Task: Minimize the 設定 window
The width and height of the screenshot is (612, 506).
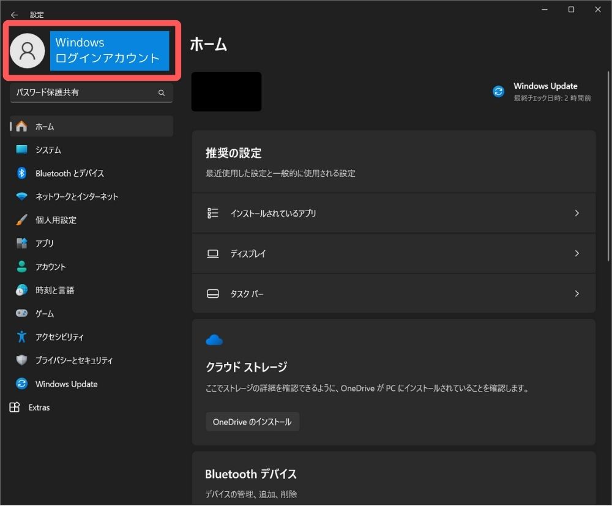Action: (545, 9)
